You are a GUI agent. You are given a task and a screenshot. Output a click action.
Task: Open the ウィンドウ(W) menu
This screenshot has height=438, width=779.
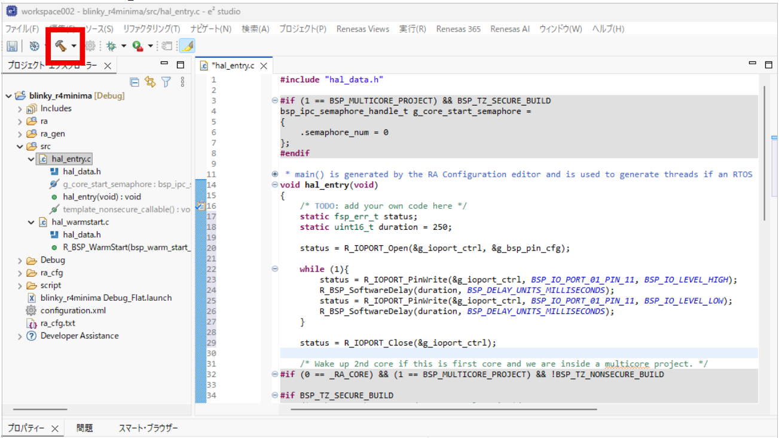561,29
